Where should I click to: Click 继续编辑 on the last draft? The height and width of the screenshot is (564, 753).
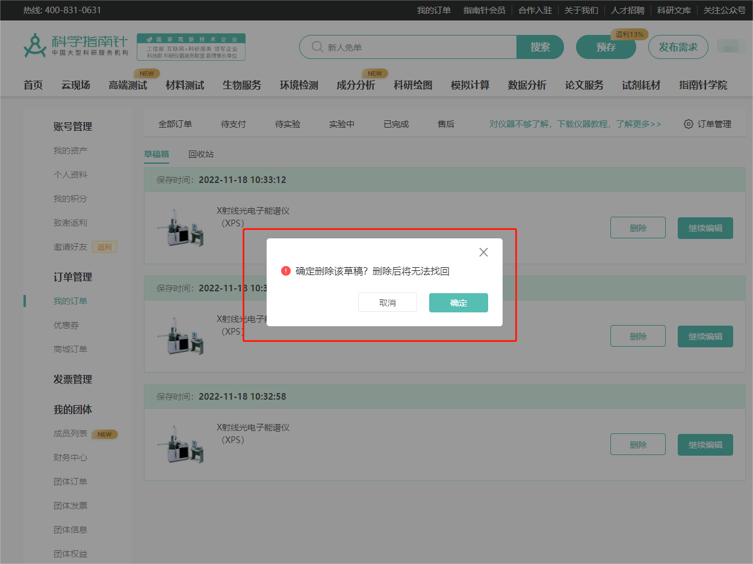pos(705,444)
